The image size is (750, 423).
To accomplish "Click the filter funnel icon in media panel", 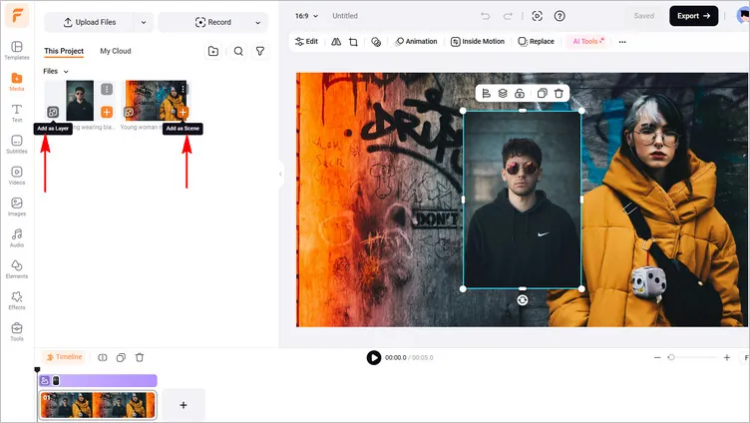I will click(260, 51).
